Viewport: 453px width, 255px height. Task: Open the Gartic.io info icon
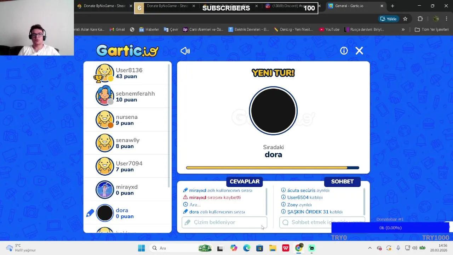tap(344, 51)
